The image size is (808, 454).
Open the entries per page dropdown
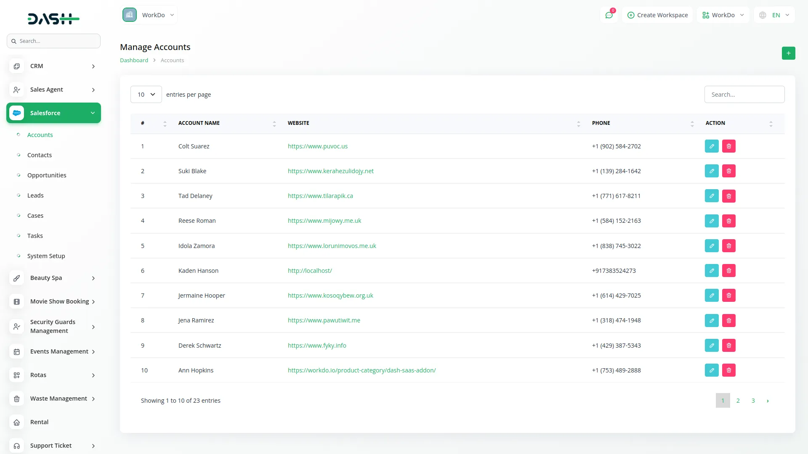tap(146, 94)
